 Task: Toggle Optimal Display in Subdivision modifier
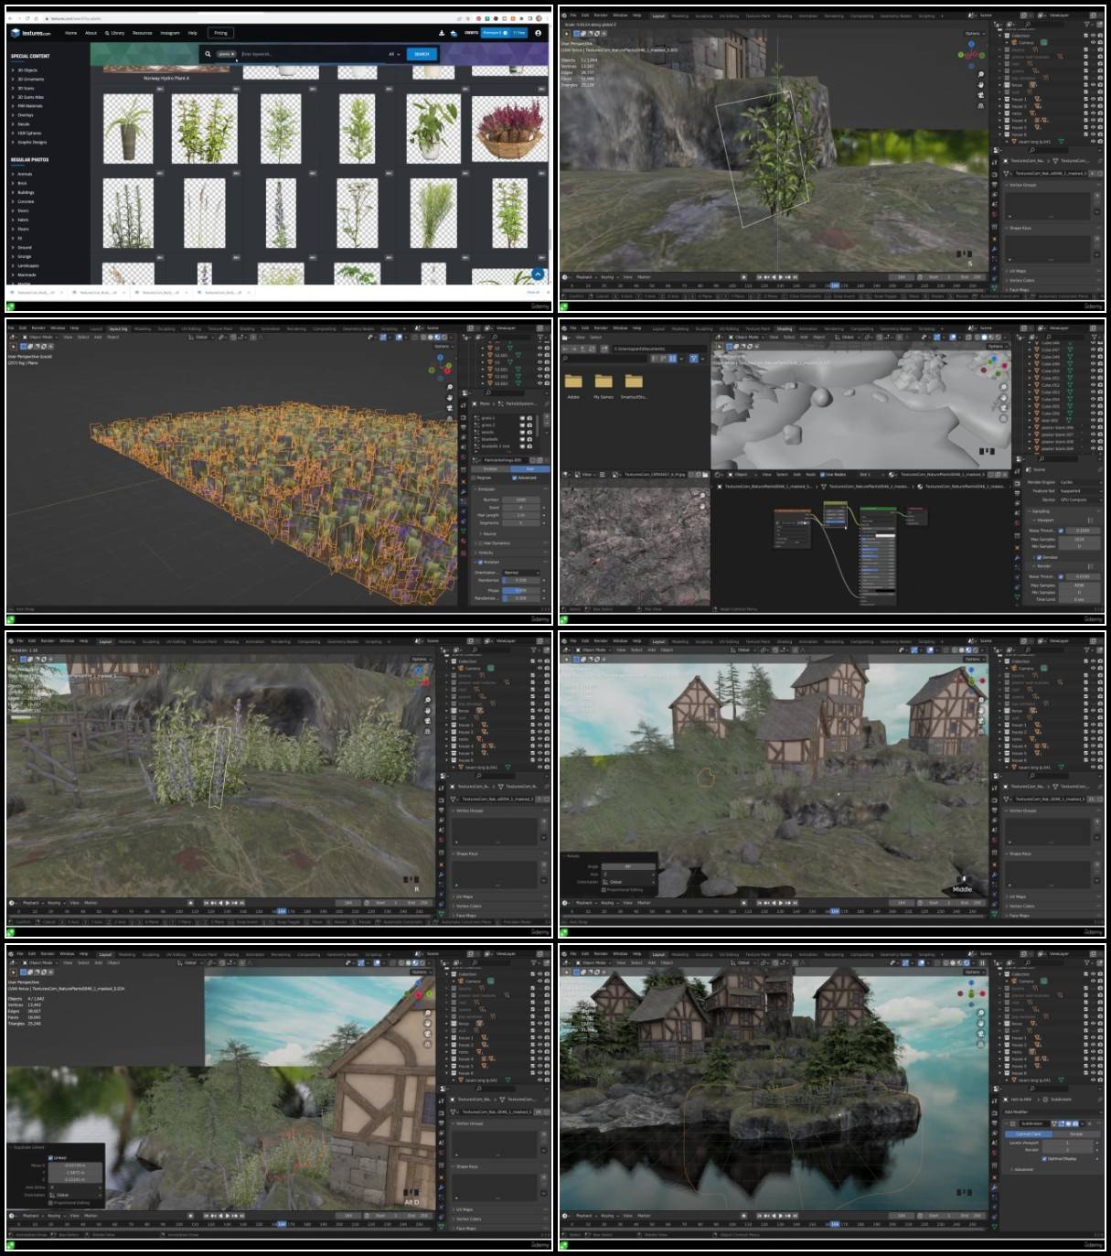click(x=1045, y=1158)
